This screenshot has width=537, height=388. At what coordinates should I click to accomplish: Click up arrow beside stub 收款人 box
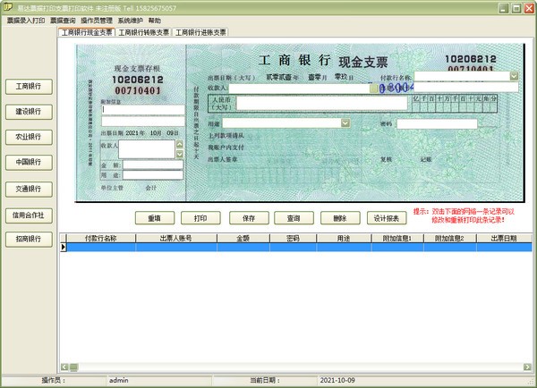click(180, 144)
